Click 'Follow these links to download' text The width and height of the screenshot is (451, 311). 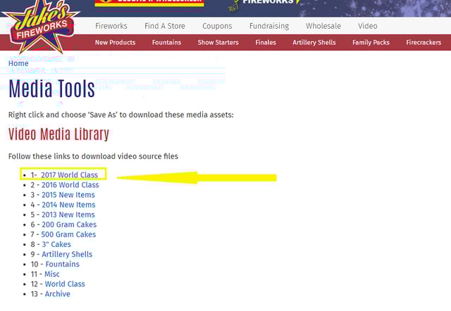point(93,156)
